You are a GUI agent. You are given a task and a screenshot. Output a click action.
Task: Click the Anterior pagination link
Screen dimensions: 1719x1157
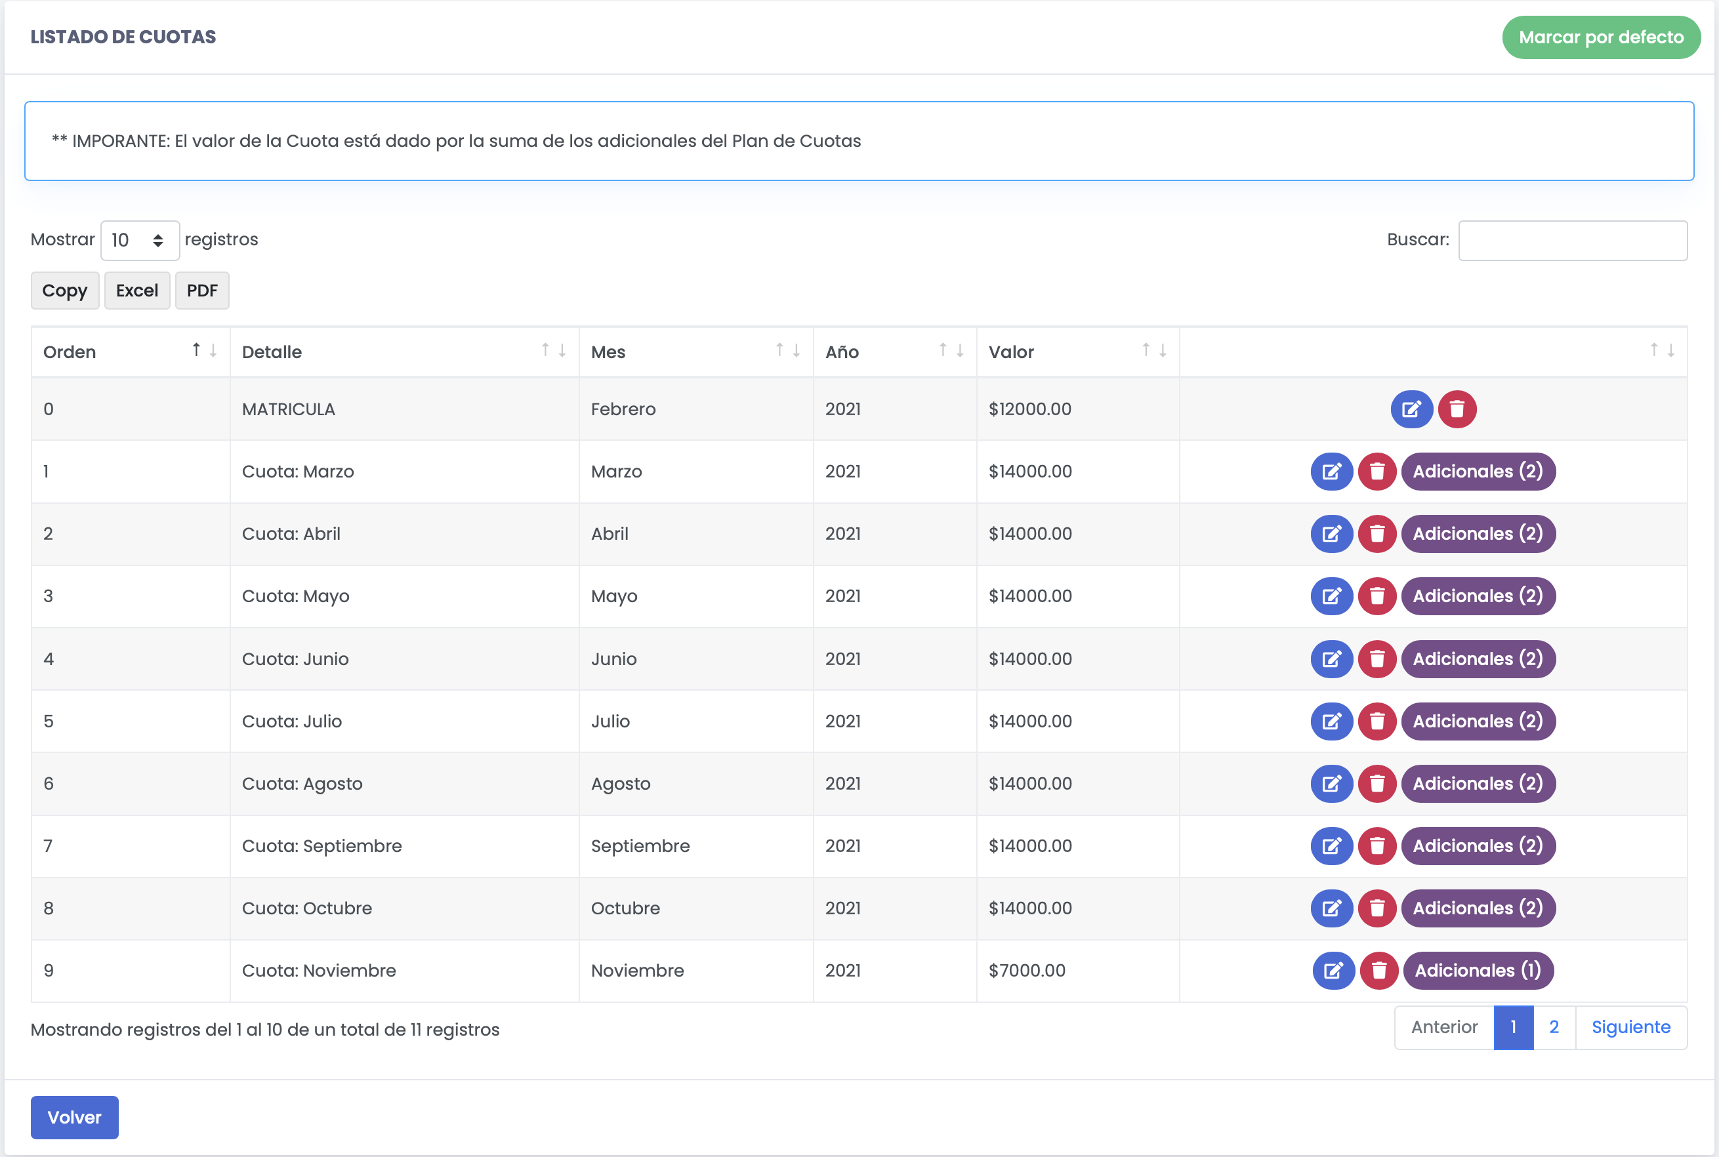pyautogui.click(x=1443, y=1027)
